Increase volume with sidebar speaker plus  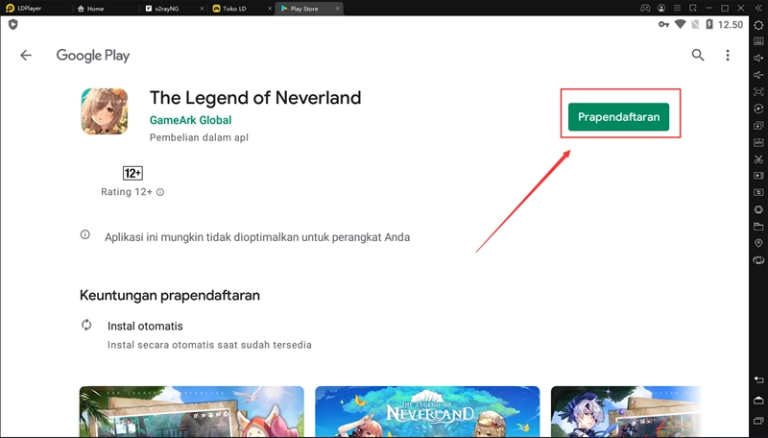point(758,58)
